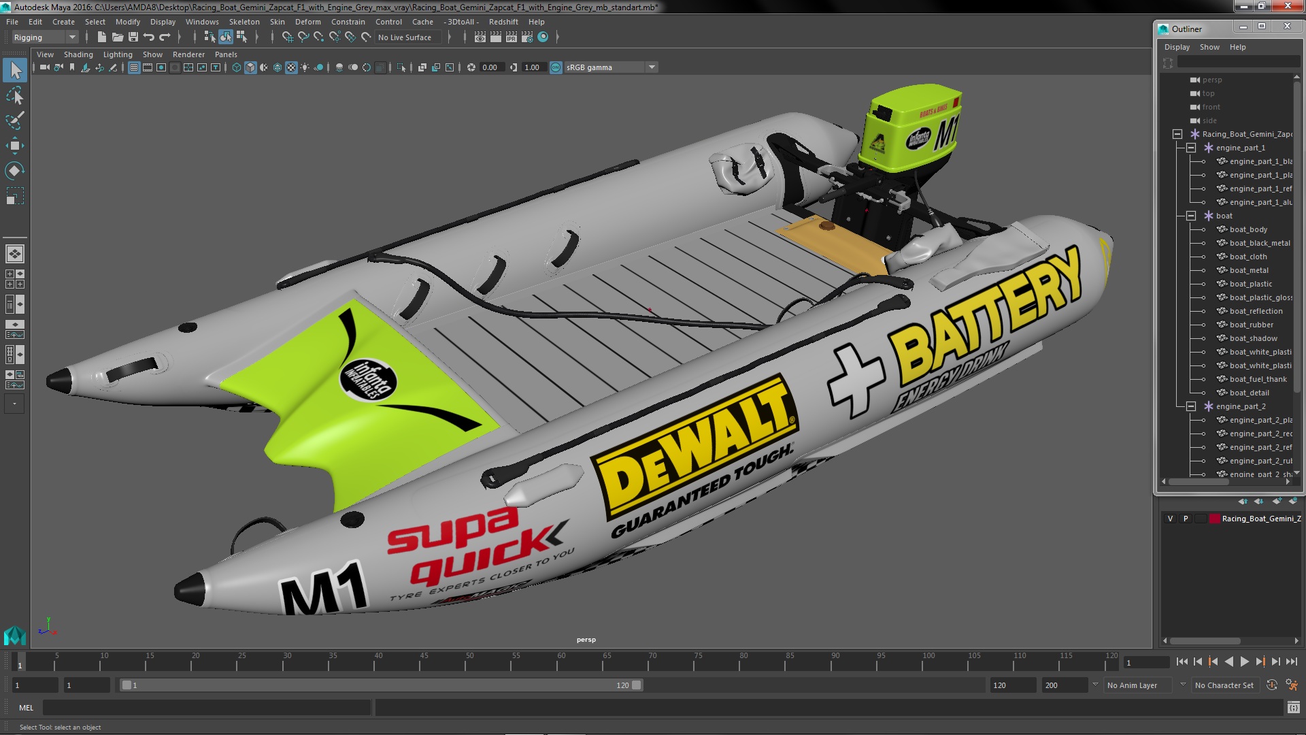Toggle playback P for Racing_Boat_Gemini layer
The width and height of the screenshot is (1306, 735).
pyautogui.click(x=1186, y=519)
